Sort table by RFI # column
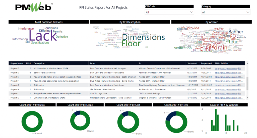257x138 pixels. [x=28, y=63]
